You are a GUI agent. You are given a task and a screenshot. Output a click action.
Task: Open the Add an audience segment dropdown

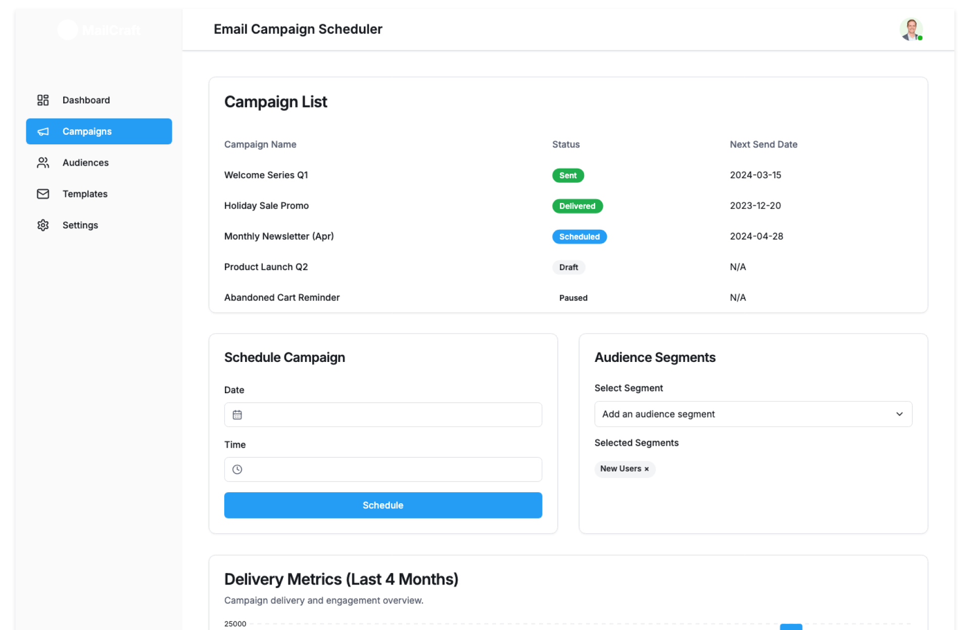point(753,414)
